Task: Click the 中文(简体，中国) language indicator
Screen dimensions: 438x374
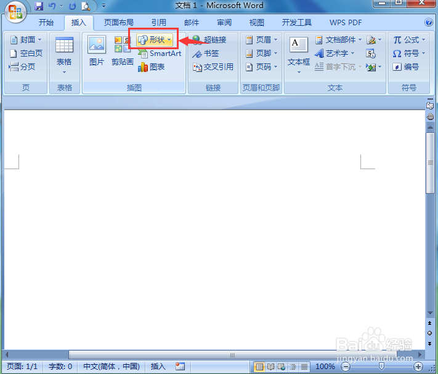Action: click(x=112, y=366)
